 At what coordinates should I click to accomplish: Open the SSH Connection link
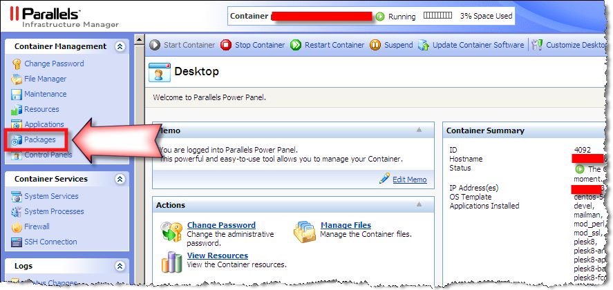point(50,242)
